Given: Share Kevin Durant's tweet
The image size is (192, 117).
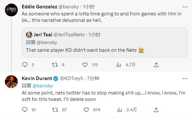Looking at the screenshot, I should point(156,110).
